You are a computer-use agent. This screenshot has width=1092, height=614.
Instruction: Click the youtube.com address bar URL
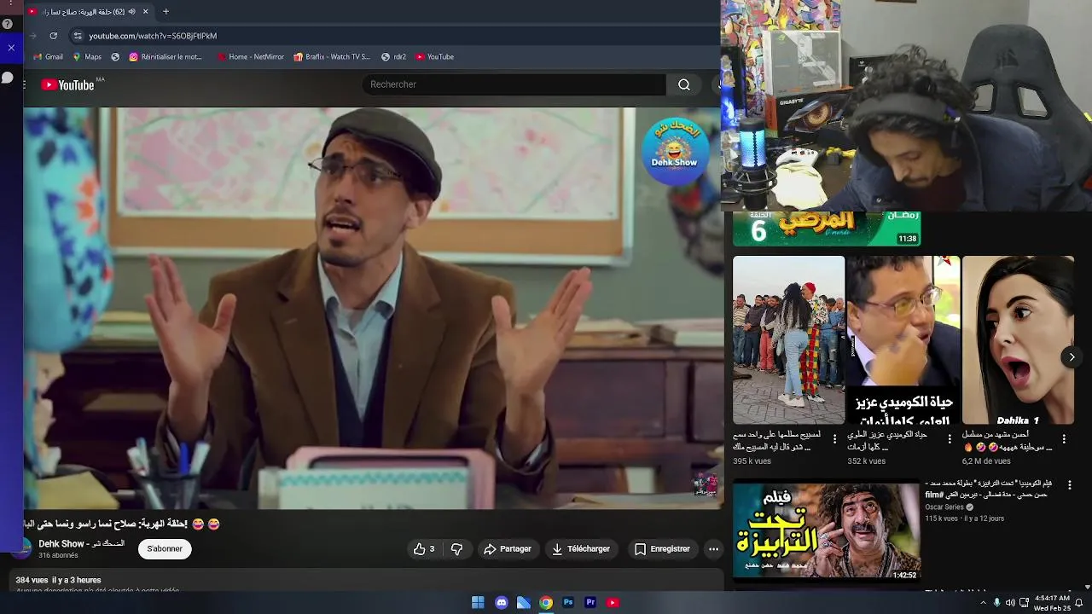click(153, 36)
